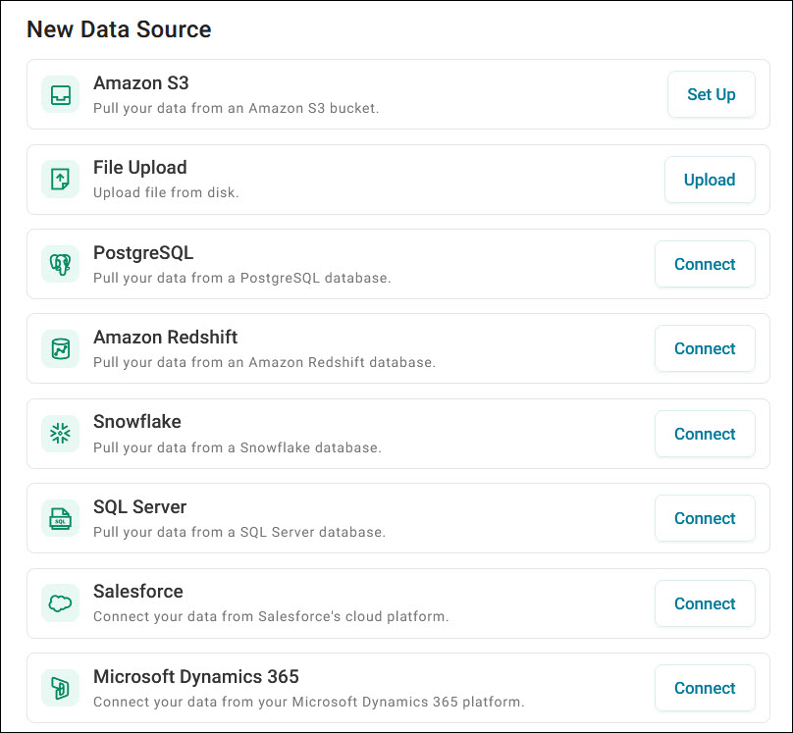The height and width of the screenshot is (733, 793).
Task: Click the PostgreSQL heading
Action: tap(143, 253)
